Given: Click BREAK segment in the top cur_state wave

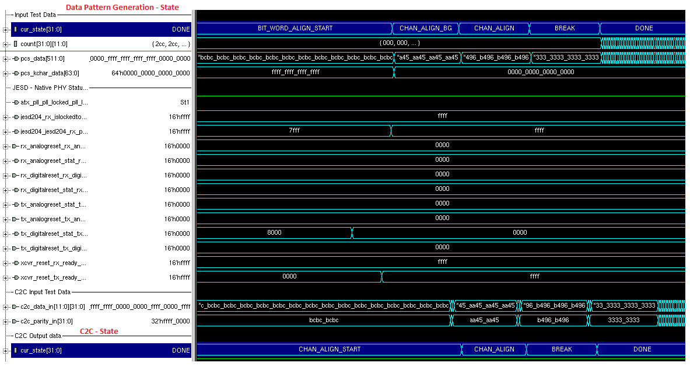Looking at the screenshot, I should pos(565,28).
